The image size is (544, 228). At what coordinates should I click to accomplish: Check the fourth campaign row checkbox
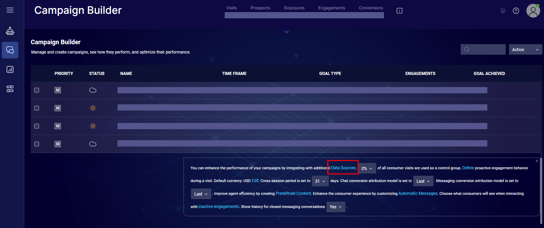pos(37,144)
